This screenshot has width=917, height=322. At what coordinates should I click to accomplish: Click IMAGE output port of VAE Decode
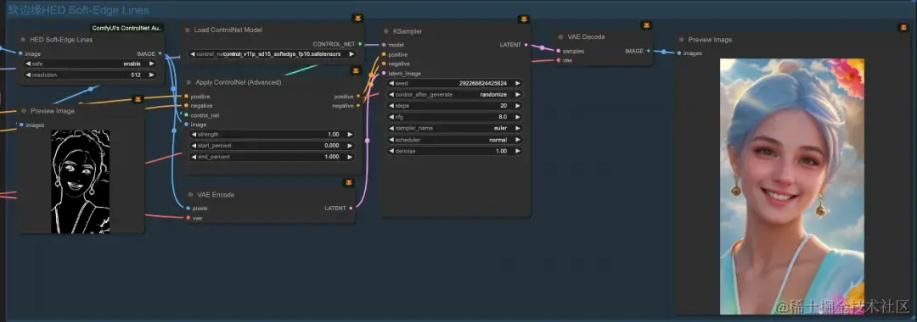pyautogui.click(x=650, y=51)
